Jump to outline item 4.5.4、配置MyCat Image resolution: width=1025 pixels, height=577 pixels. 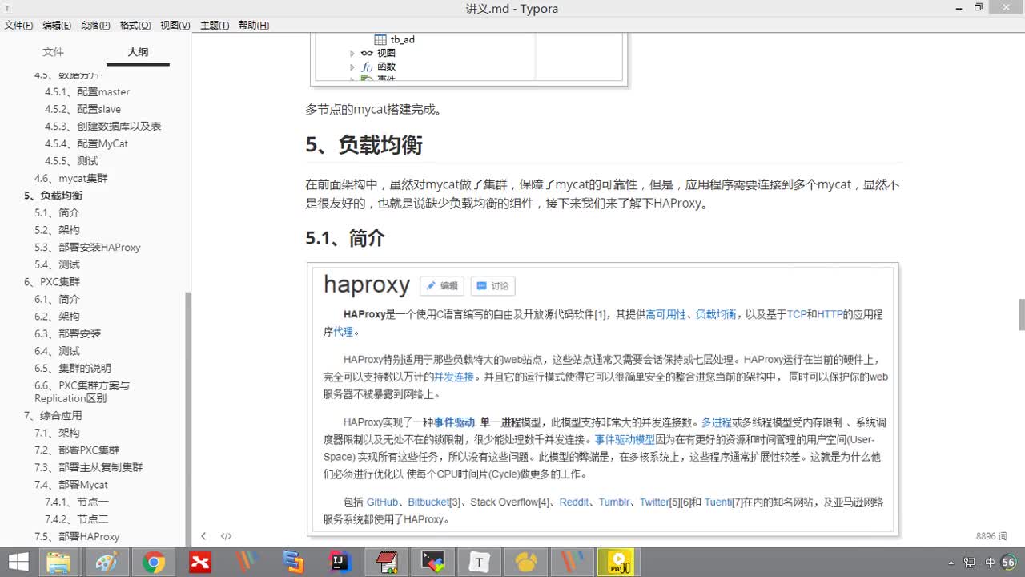point(86,144)
